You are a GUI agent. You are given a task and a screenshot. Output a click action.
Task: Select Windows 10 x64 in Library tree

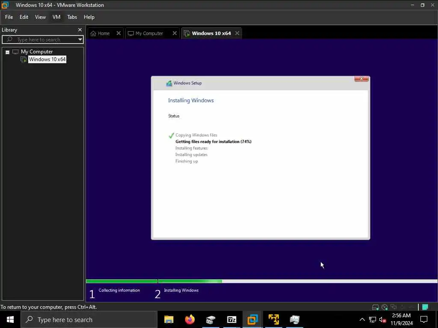pos(47,59)
